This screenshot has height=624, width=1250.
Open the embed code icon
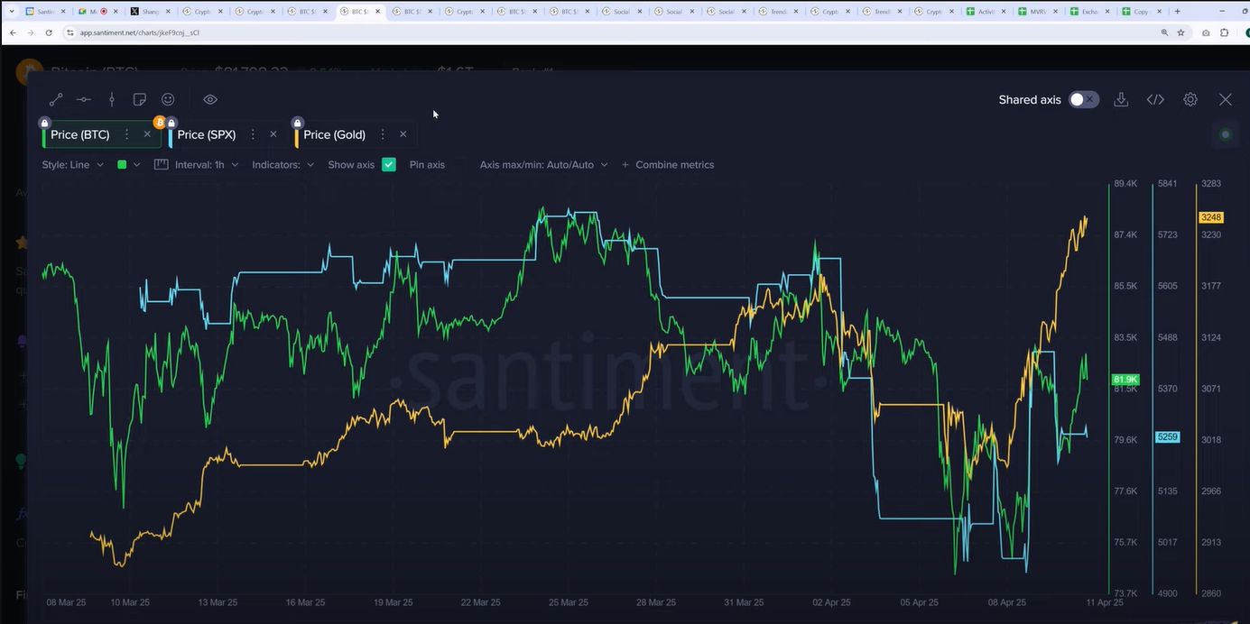click(1155, 100)
